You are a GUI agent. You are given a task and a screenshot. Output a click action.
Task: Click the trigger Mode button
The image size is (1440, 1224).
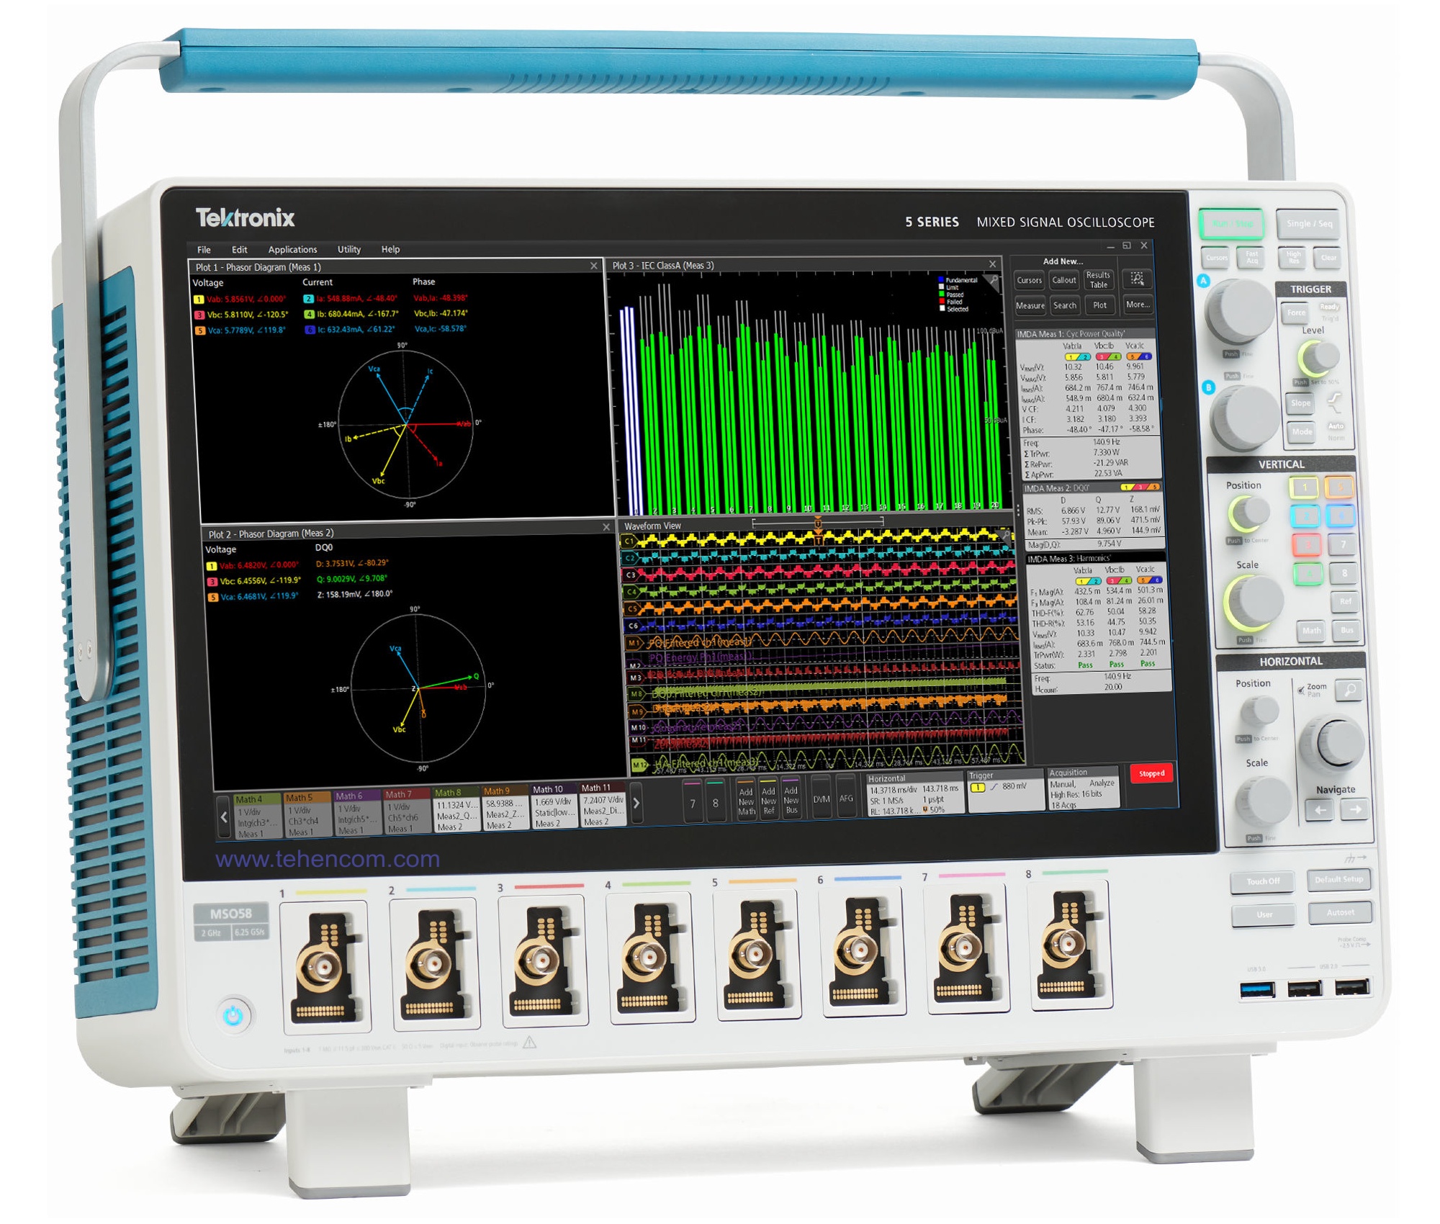[1302, 432]
